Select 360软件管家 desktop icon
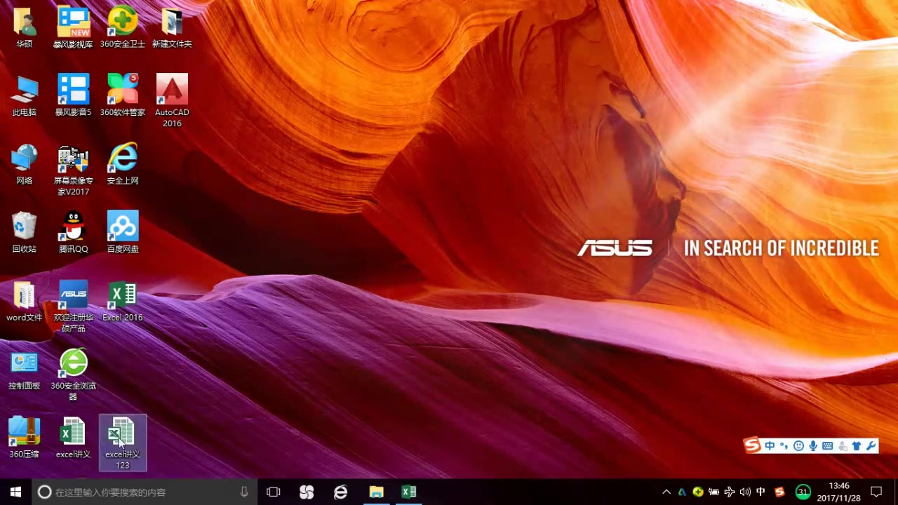 (123, 96)
